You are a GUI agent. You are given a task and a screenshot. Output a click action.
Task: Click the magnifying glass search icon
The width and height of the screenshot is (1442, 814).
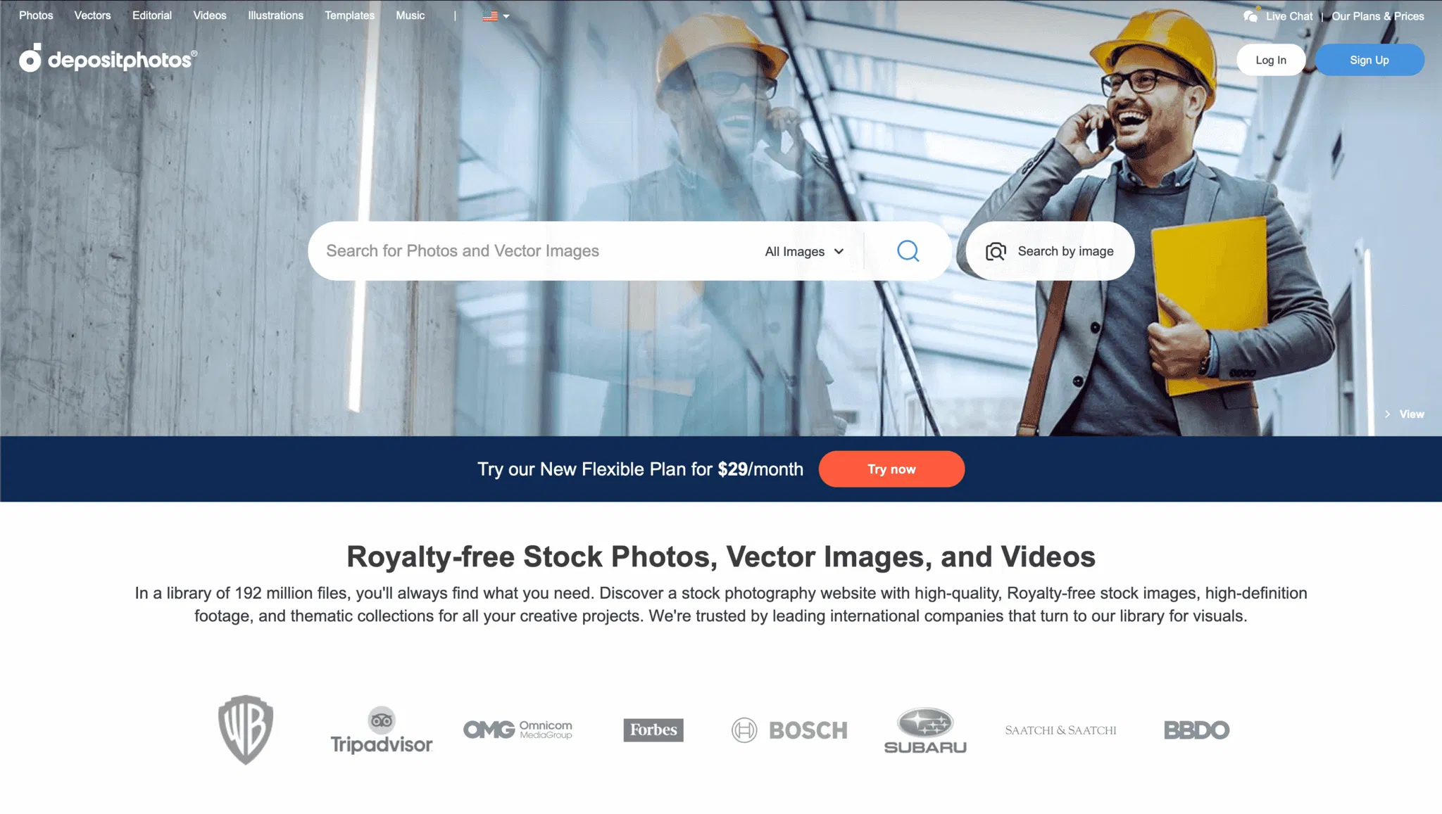click(908, 251)
